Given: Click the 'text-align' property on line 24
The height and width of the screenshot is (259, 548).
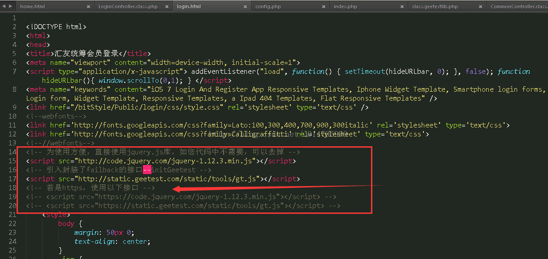Looking at the screenshot, I should [x=95, y=242].
